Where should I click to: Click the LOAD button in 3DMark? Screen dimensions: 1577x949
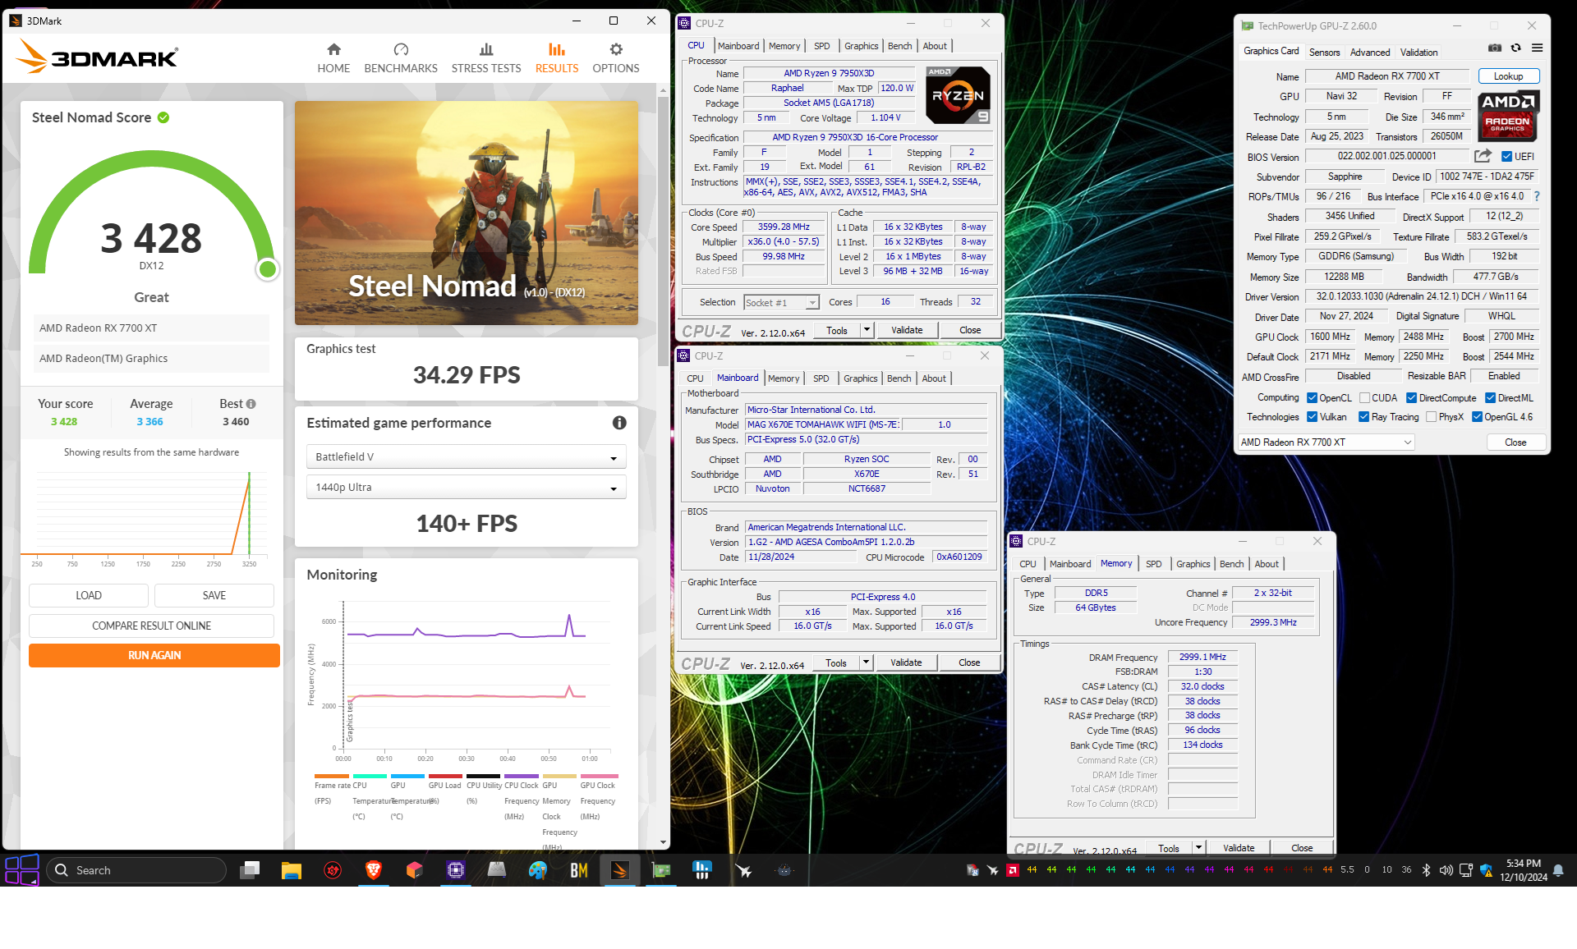tap(89, 595)
